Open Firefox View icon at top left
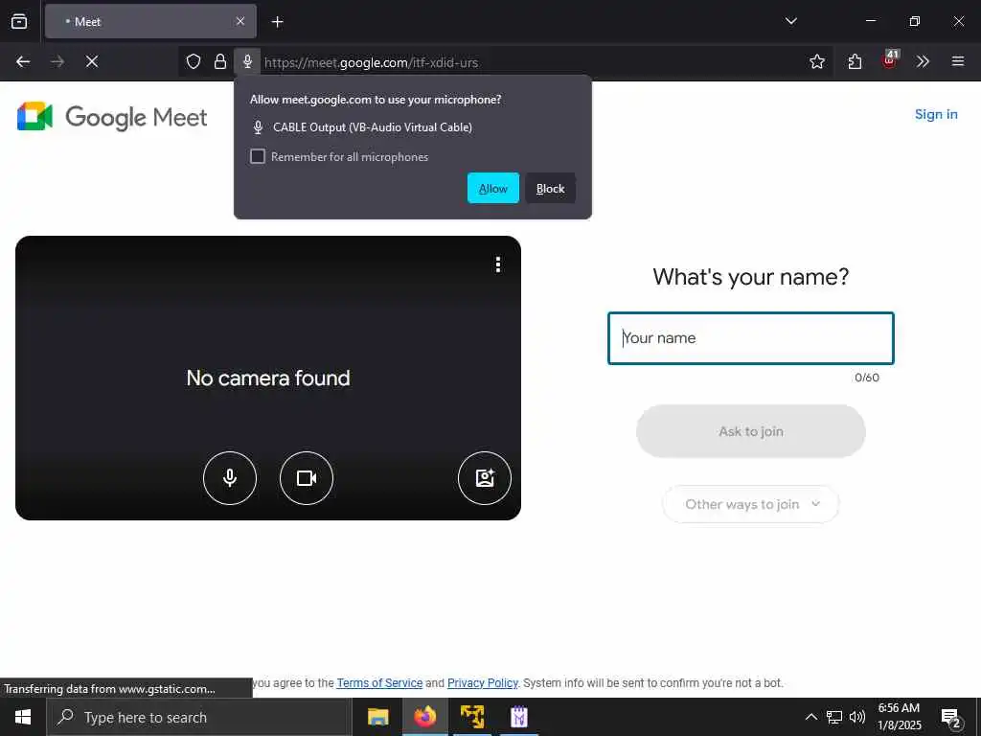 point(19,21)
